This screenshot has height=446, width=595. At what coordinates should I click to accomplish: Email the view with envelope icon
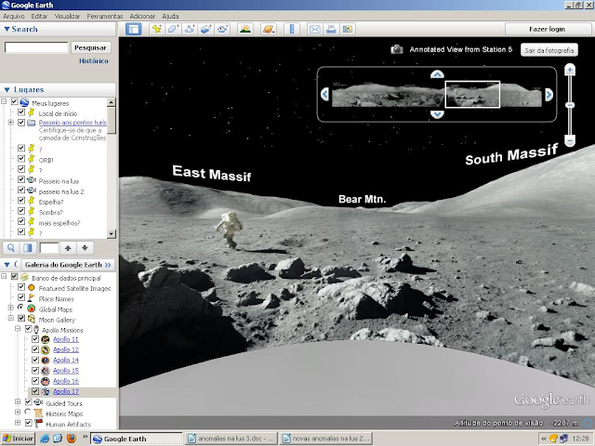tap(315, 29)
